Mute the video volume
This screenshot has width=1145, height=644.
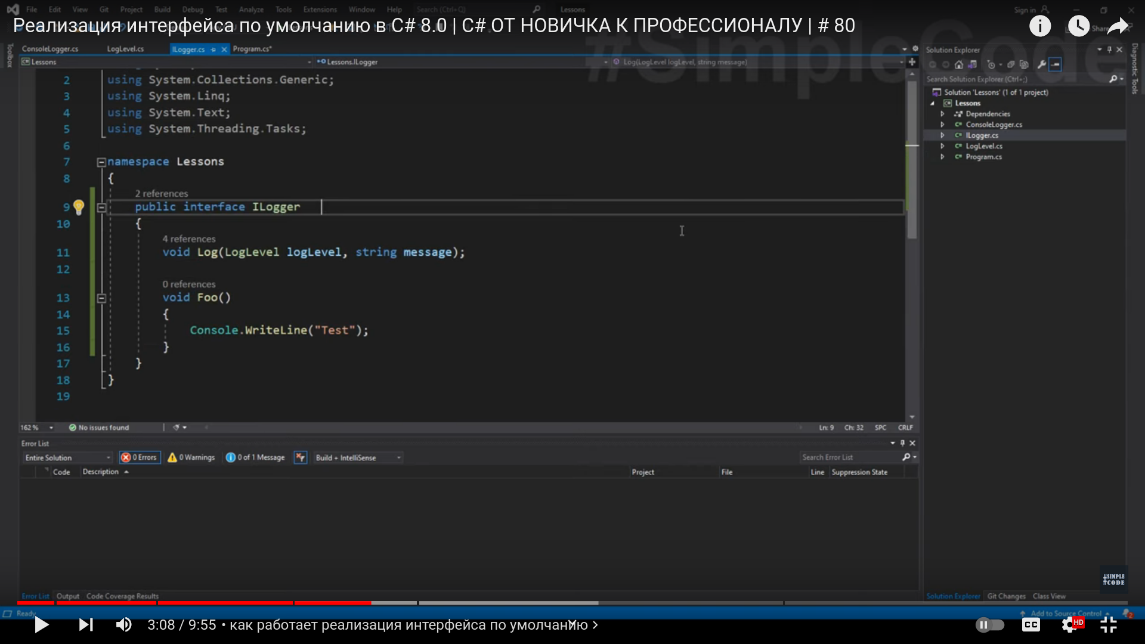(123, 625)
